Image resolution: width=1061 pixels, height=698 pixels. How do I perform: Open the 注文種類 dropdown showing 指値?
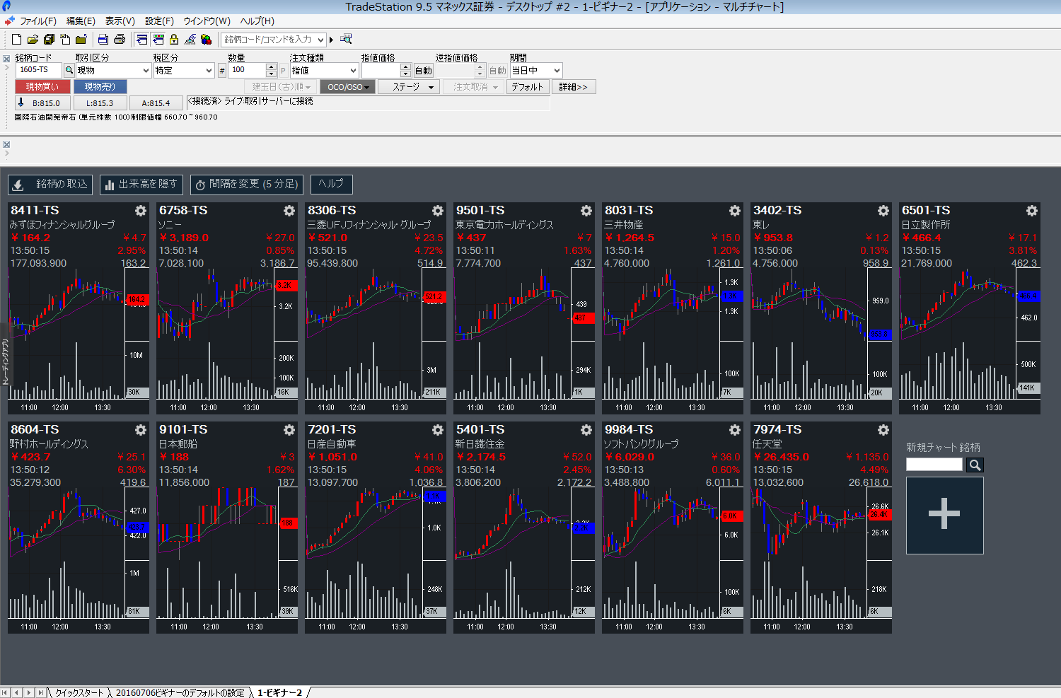(324, 70)
